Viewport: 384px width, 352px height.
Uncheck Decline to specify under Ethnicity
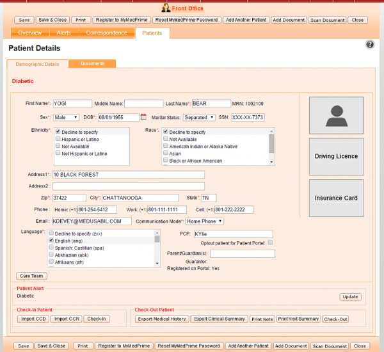[x=58, y=132]
